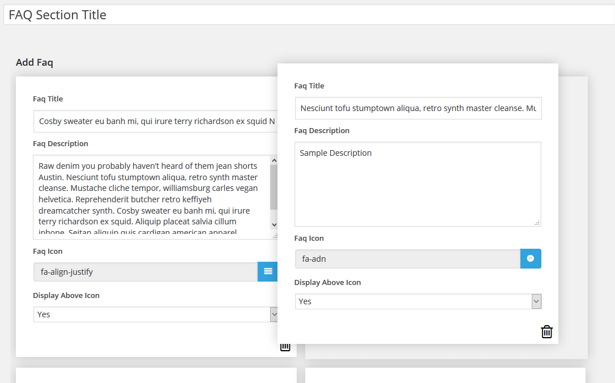Viewport: 615px width, 383px height.
Task: Delete the Cosby sweater FAQ card
Action: click(x=285, y=347)
